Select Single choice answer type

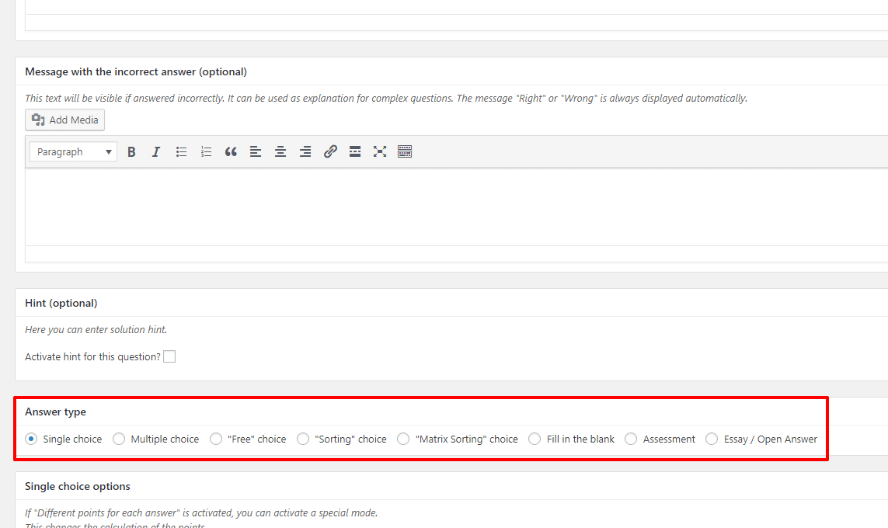click(31, 439)
